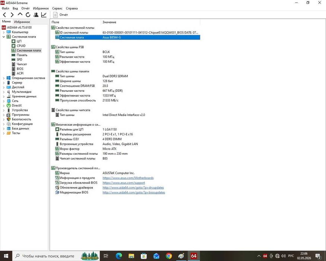Open notification center icon
The height and width of the screenshot is (261, 326).
[318, 256]
